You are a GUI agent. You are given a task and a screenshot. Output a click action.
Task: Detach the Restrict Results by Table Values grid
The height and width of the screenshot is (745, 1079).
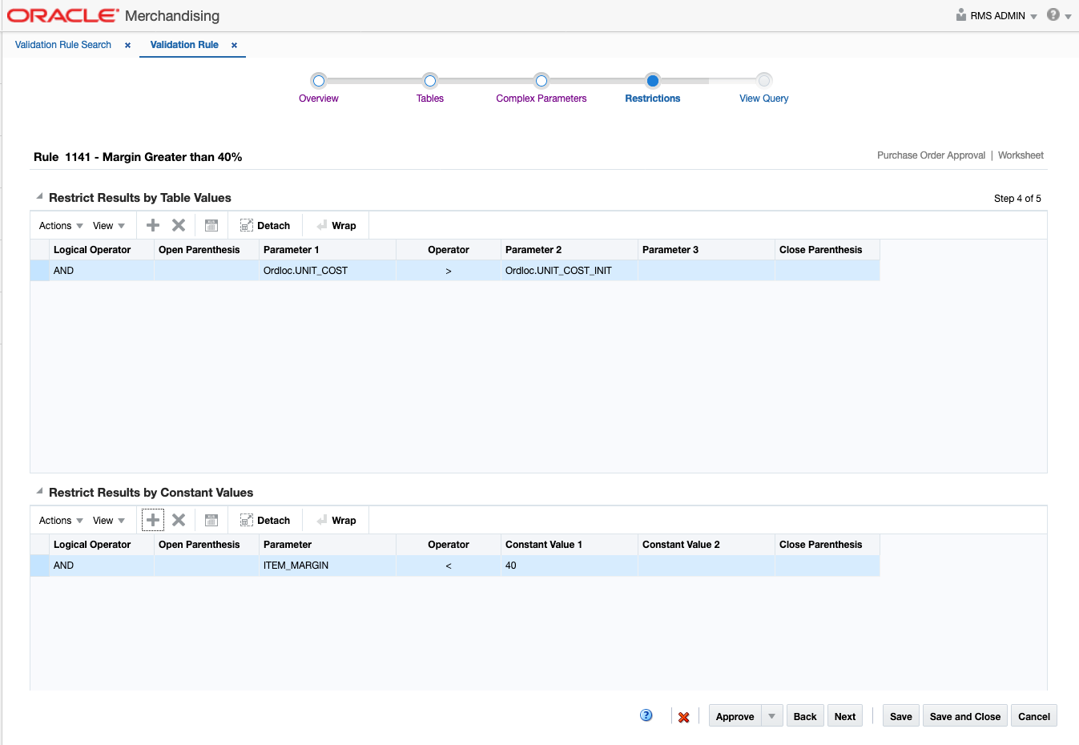[x=265, y=225]
